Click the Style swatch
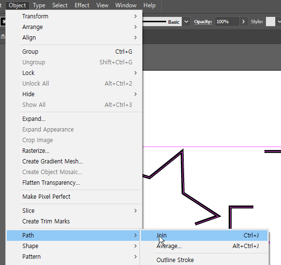The width and height of the screenshot is (281, 265). 270,22
